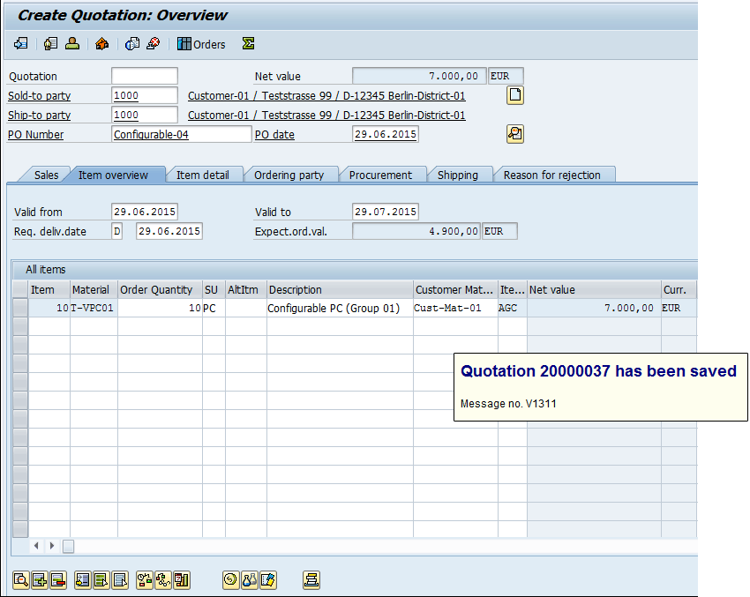Click the blank document icon near Sold-to party
750x597 pixels.
pyautogui.click(x=515, y=95)
